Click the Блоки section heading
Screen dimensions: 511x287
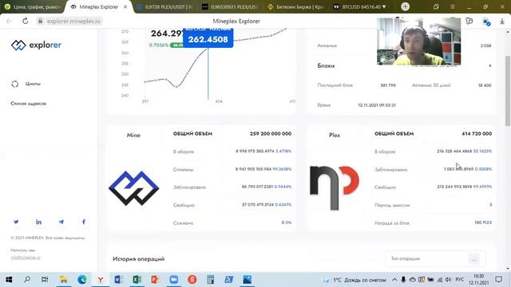326,65
